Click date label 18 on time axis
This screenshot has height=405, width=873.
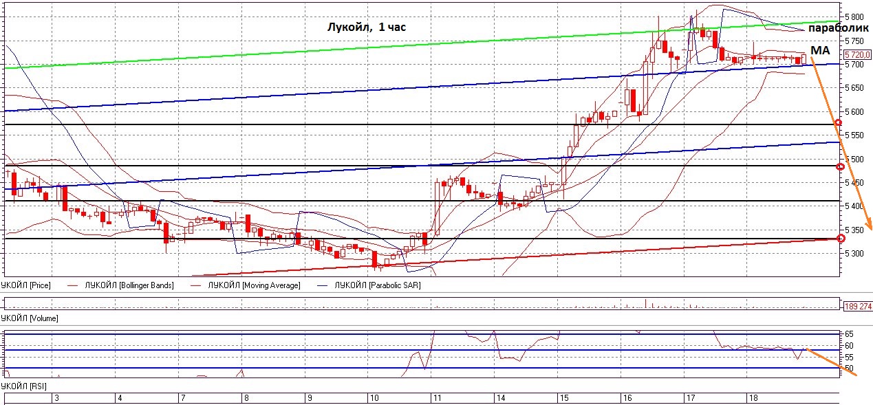click(x=753, y=399)
